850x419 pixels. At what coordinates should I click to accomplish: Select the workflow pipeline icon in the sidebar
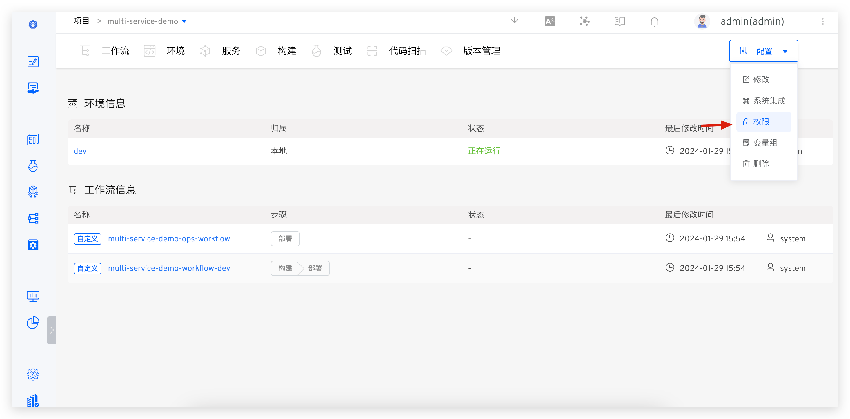[x=33, y=218]
